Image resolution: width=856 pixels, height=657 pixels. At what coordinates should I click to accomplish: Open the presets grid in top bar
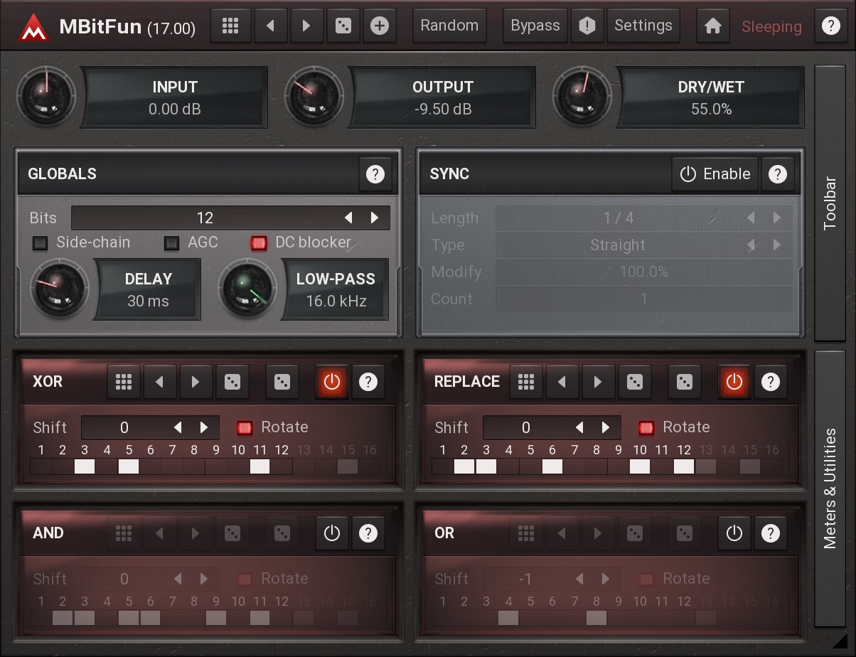(230, 26)
